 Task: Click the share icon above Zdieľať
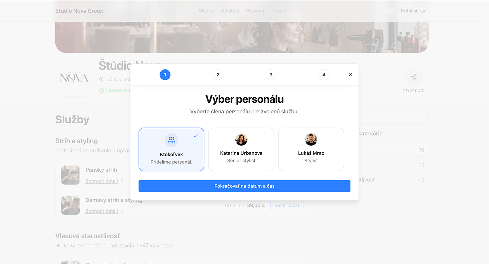click(414, 78)
